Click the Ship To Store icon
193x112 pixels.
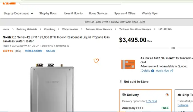tap(179, 95)
